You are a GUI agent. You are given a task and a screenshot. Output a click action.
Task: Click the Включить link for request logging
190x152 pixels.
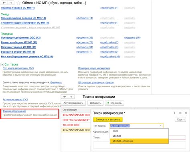point(56,82)
